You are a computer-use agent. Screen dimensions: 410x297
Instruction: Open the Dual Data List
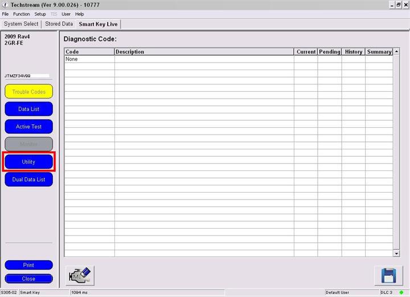[x=29, y=180]
